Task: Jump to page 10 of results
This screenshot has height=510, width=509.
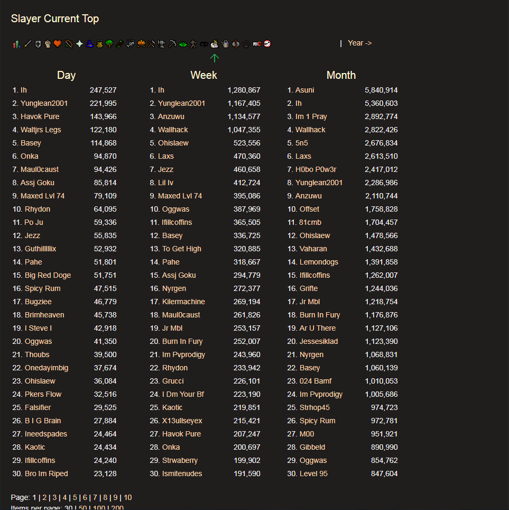Action: 128,497
